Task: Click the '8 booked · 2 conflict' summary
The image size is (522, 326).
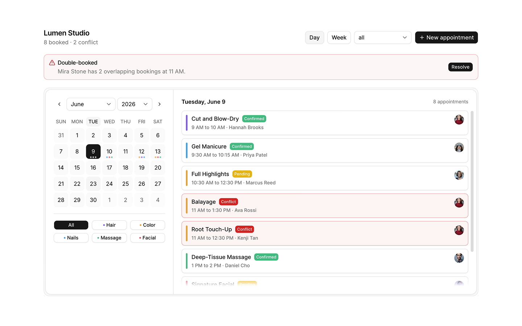Action: pyautogui.click(x=71, y=42)
